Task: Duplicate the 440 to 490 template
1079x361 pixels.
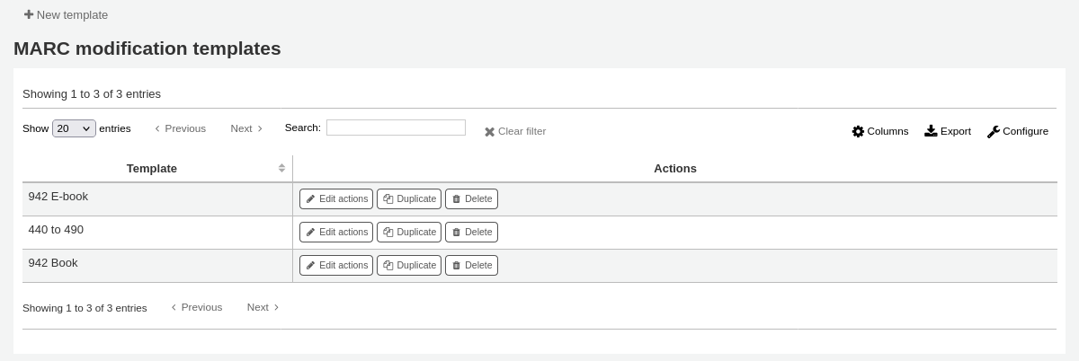Action: click(x=408, y=232)
